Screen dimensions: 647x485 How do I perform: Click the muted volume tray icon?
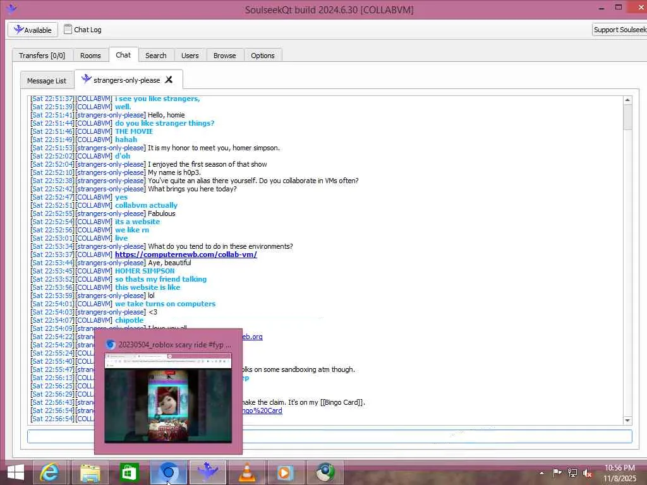(587, 472)
